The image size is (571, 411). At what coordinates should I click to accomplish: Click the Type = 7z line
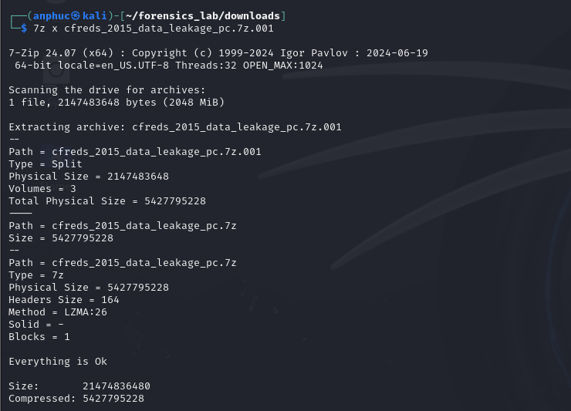click(x=36, y=275)
